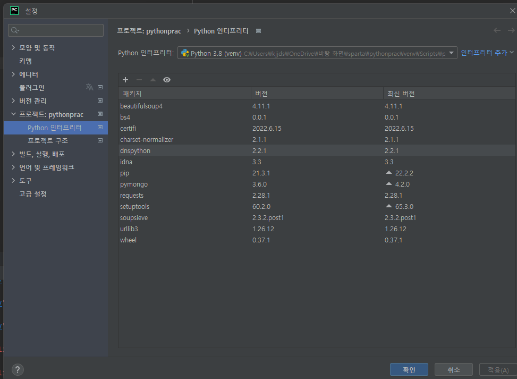
Task: Click the help question mark button
Action: pyautogui.click(x=18, y=369)
